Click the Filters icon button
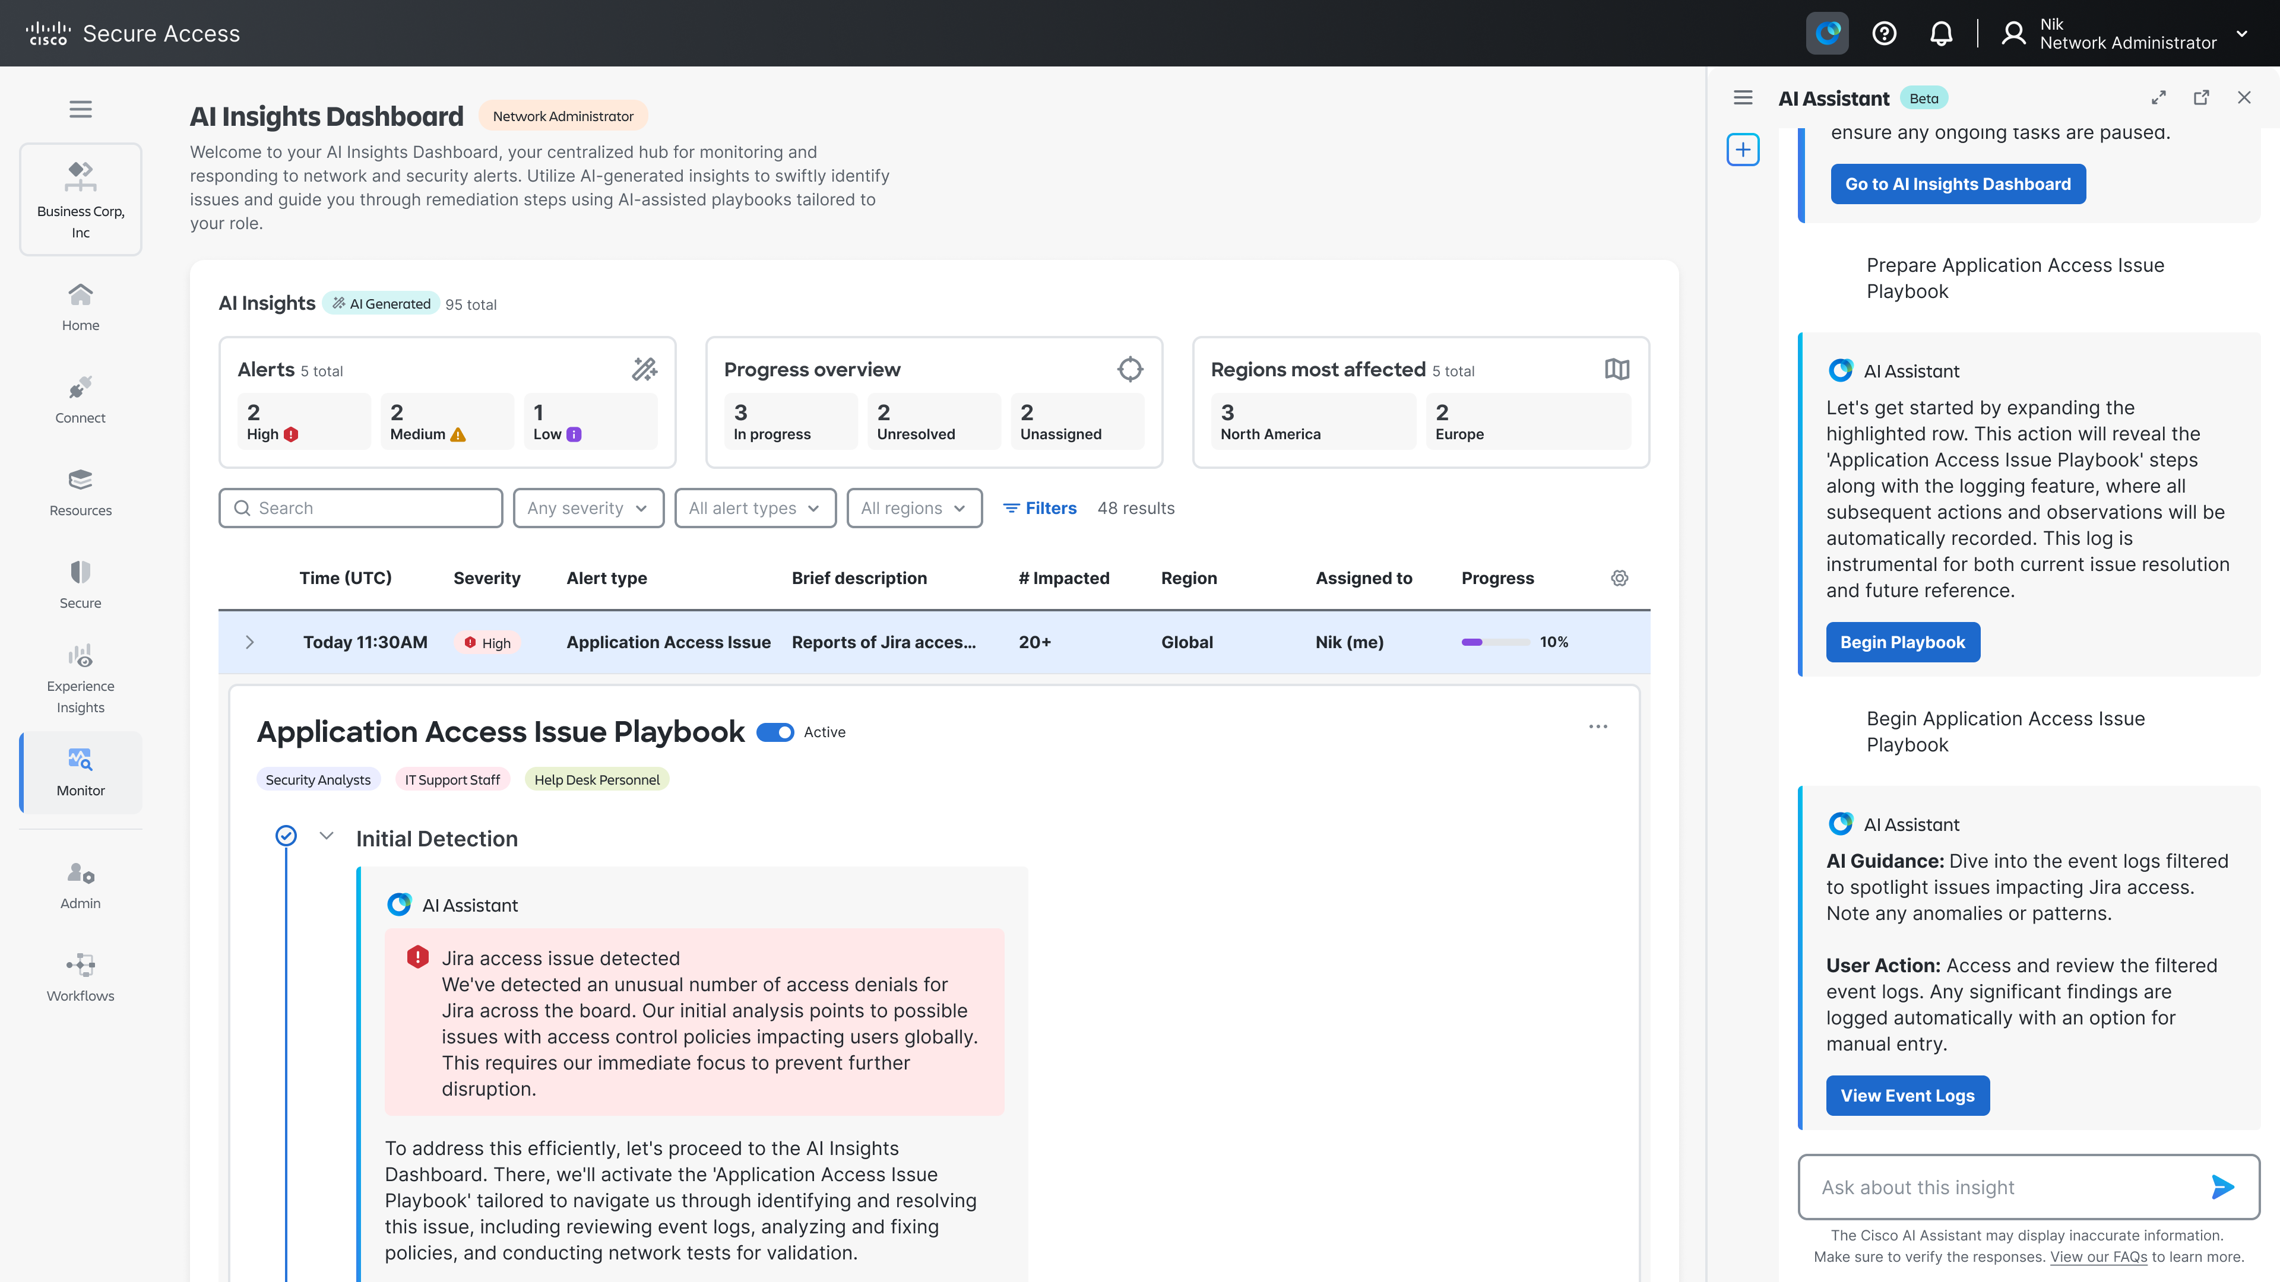This screenshot has width=2280, height=1282. point(1039,508)
